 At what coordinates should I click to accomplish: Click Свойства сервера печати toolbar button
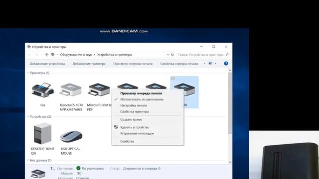click(x=179, y=64)
